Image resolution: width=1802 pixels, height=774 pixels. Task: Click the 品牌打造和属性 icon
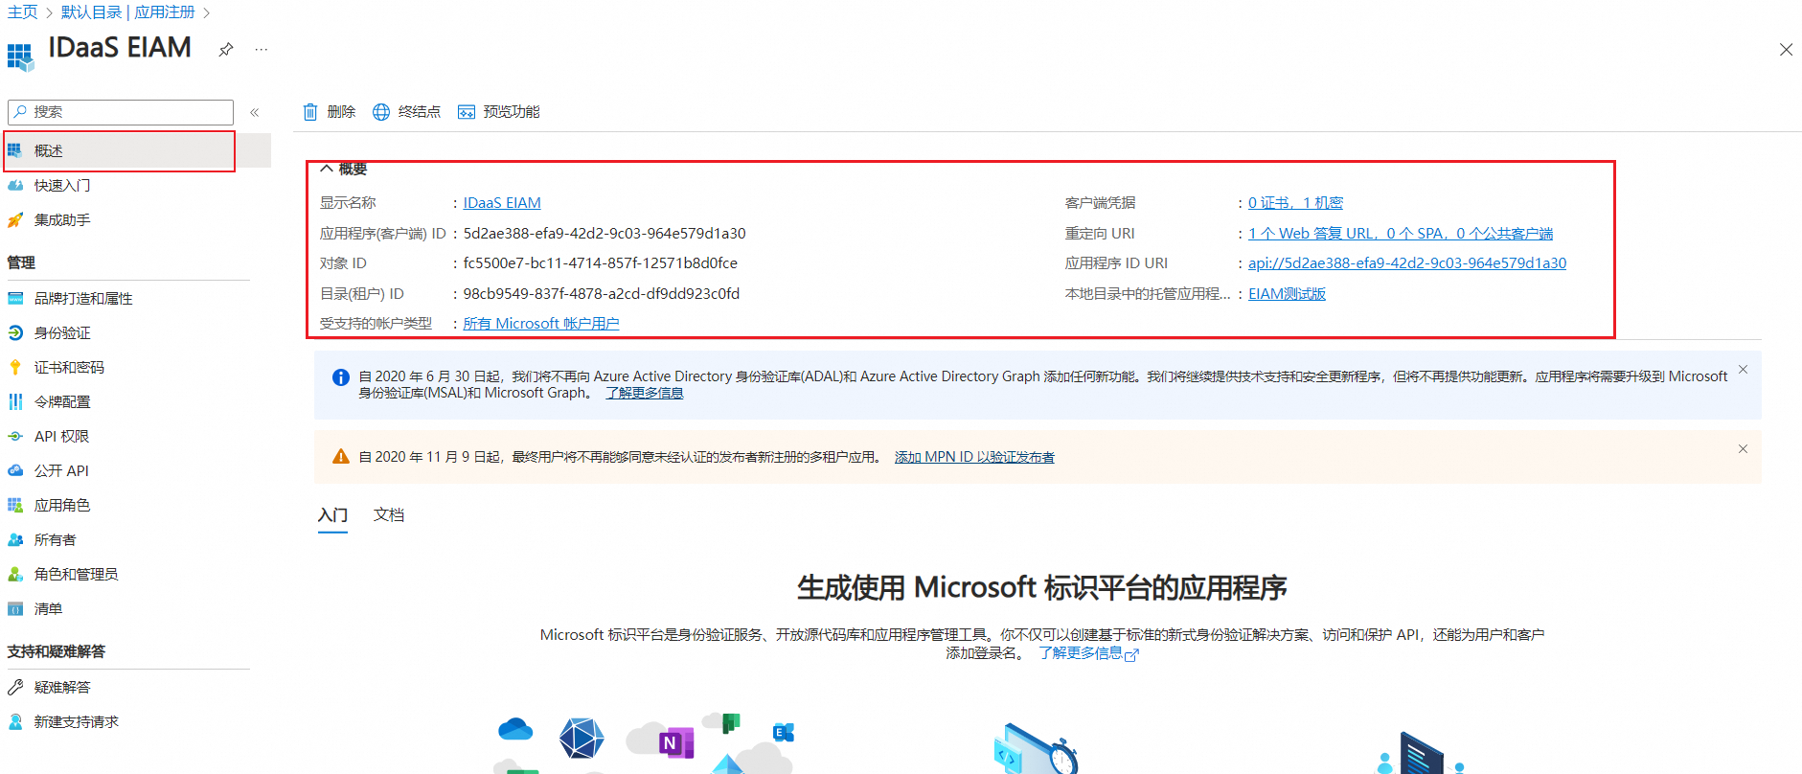coord(15,298)
